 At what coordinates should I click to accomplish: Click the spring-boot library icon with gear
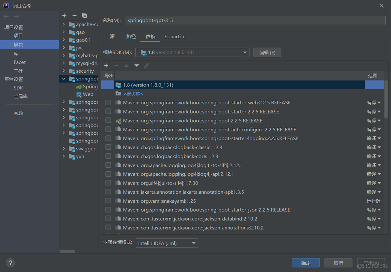pyautogui.click(x=118, y=121)
